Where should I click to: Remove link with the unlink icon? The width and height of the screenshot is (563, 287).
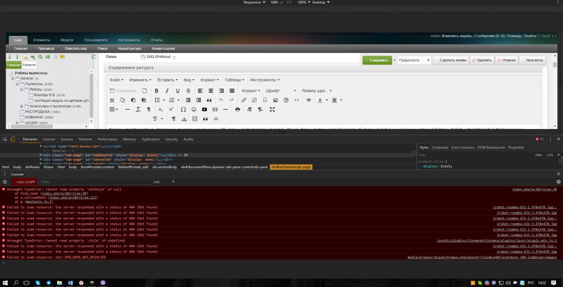click(x=254, y=100)
